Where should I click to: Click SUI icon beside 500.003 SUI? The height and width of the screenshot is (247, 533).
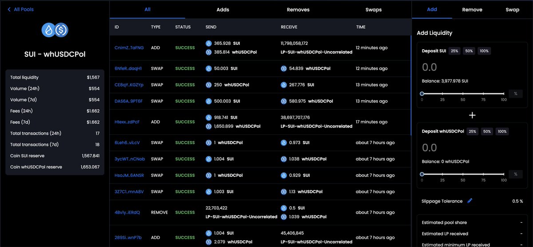coord(209,101)
